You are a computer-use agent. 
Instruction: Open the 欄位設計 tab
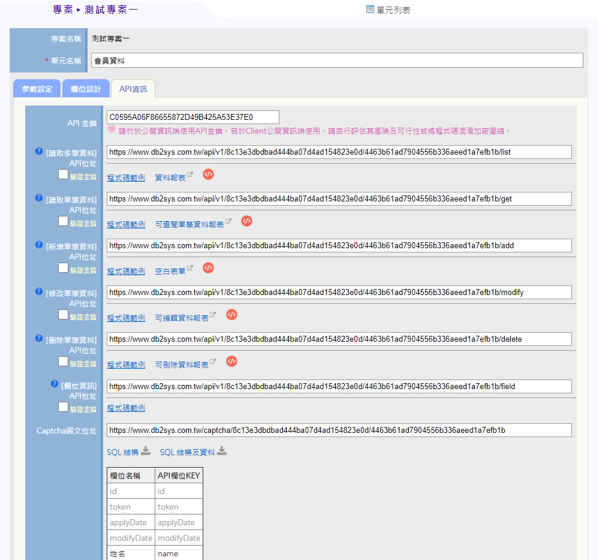click(x=86, y=89)
